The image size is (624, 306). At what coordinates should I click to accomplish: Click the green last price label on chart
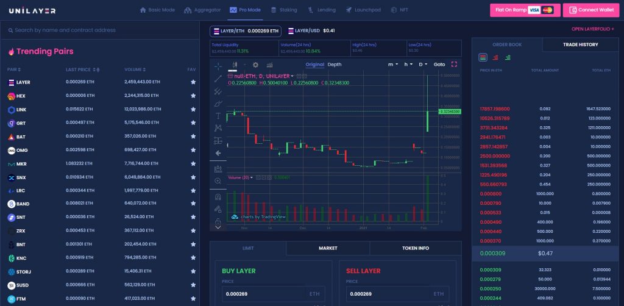tap(449, 112)
